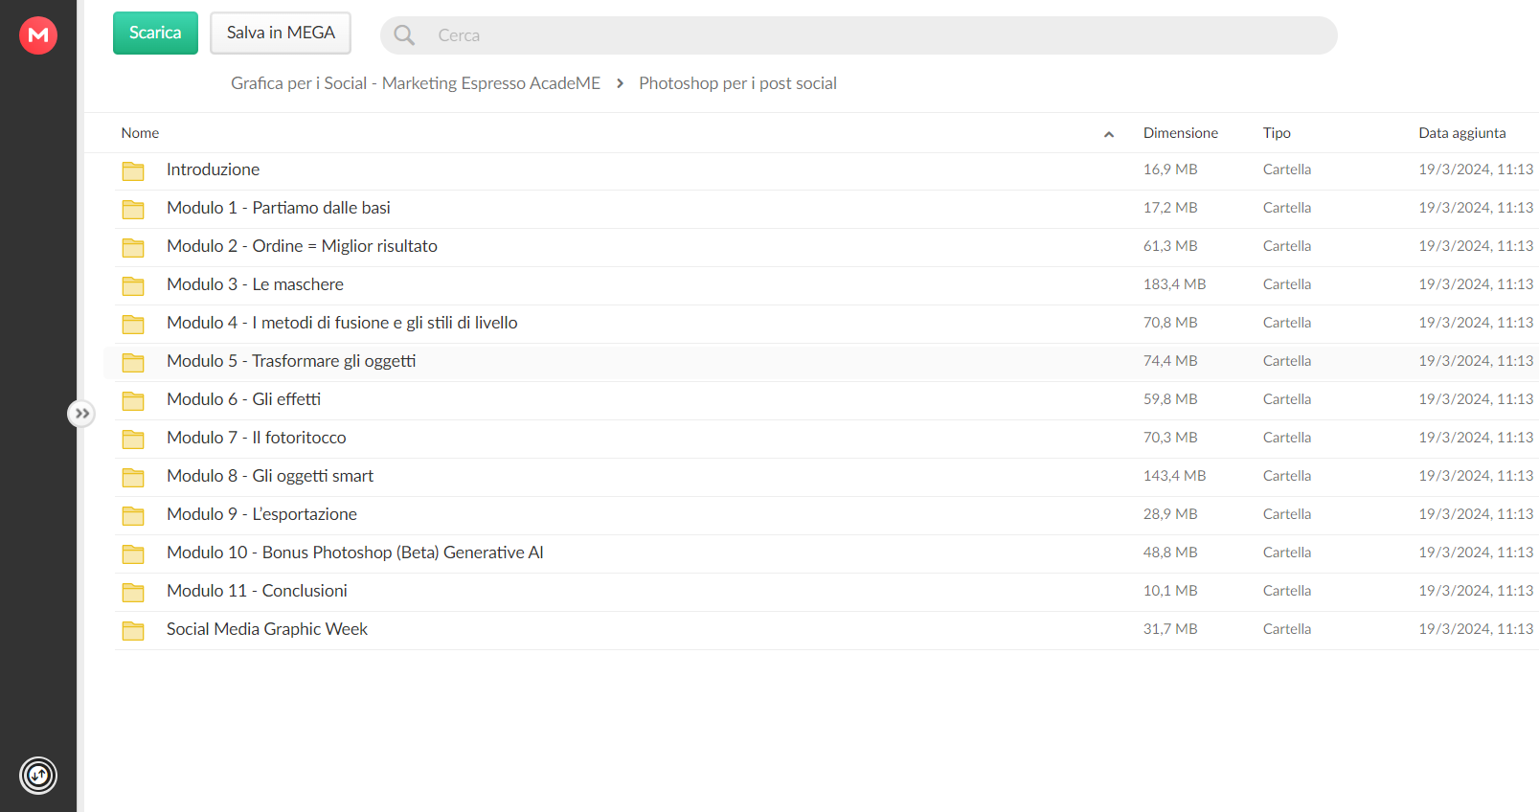The image size is (1539, 812).
Task: Click the search magnifier icon
Action: (404, 35)
